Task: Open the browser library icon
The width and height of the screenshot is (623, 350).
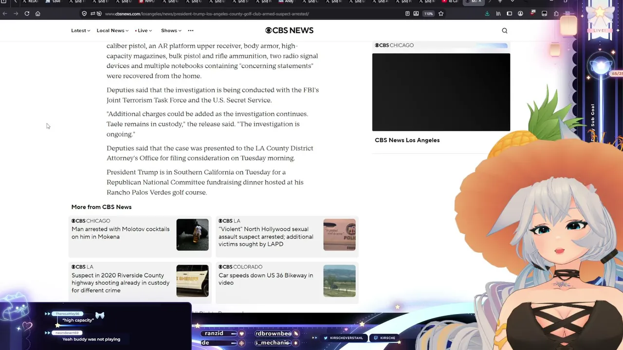Action: pos(498,14)
